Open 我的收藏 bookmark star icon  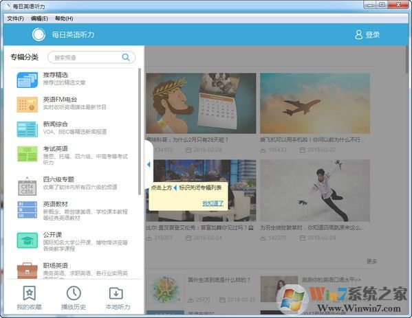tap(29, 293)
